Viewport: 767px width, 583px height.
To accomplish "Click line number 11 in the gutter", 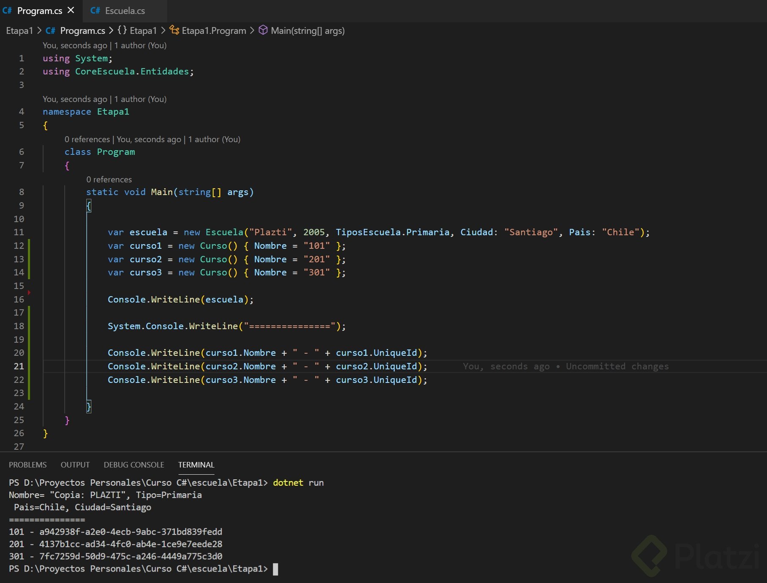I will [x=19, y=232].
